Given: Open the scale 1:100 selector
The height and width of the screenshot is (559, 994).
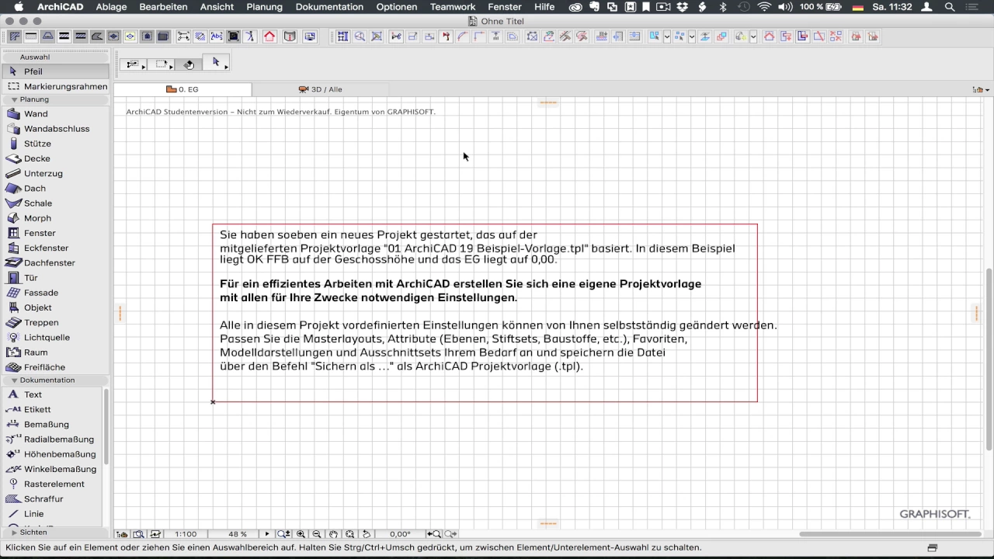Looking at the screenshot, I should (x=186, y=534).
